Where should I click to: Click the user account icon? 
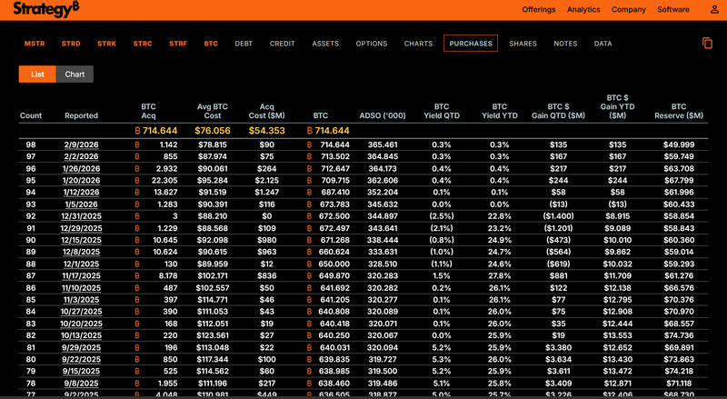712,9
